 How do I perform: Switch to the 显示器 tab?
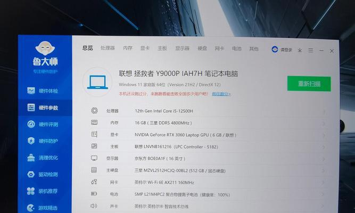[182, 48]
